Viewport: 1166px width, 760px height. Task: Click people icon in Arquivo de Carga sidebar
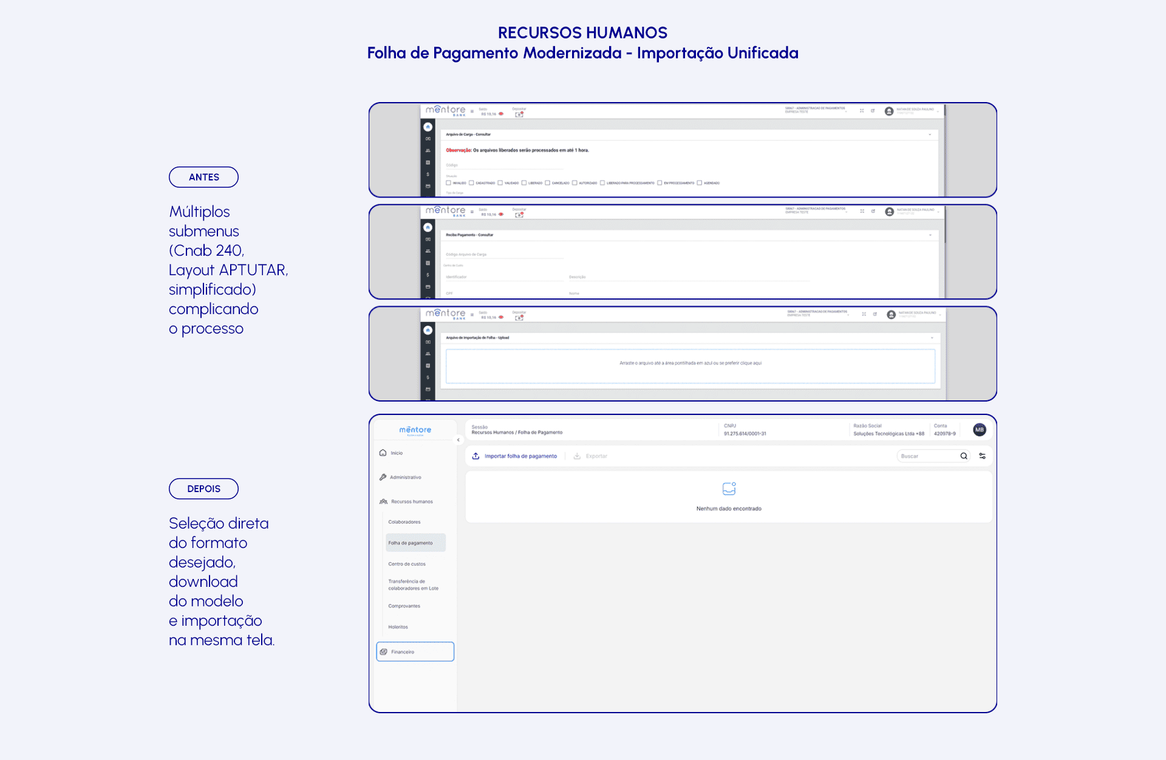(428, 151)
